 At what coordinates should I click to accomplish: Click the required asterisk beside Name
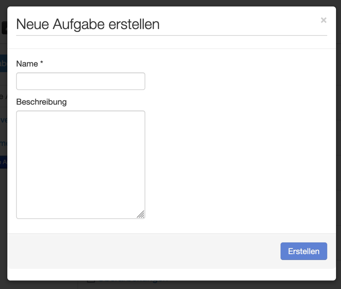[x=42, y=63]
